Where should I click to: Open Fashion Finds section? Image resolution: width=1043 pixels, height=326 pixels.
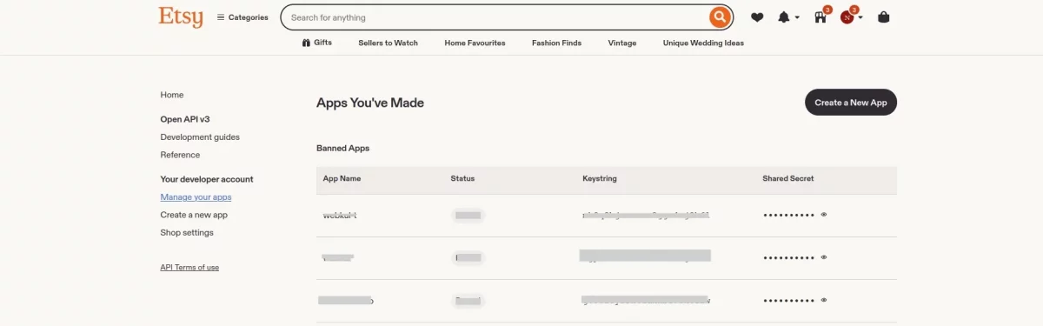[x=556, y=43]
